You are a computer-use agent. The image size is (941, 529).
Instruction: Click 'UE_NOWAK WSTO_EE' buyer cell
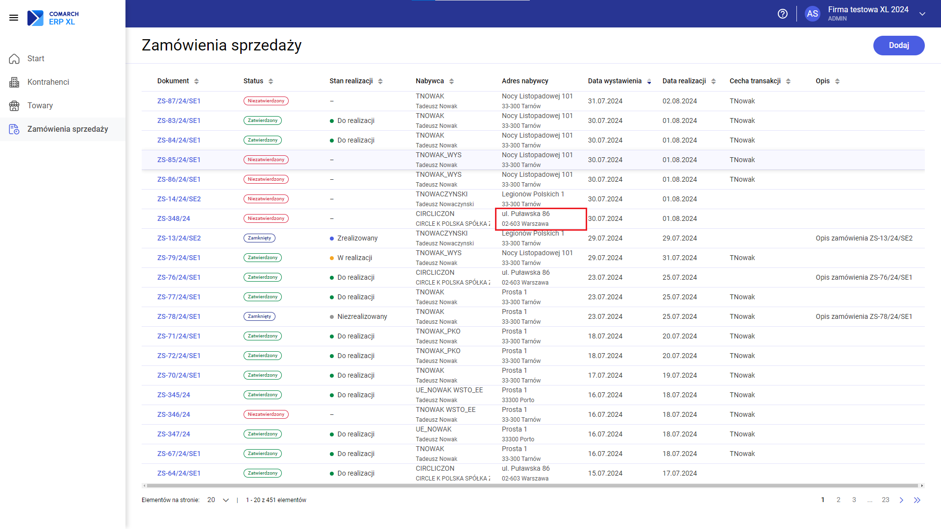(x=449, y=390)
